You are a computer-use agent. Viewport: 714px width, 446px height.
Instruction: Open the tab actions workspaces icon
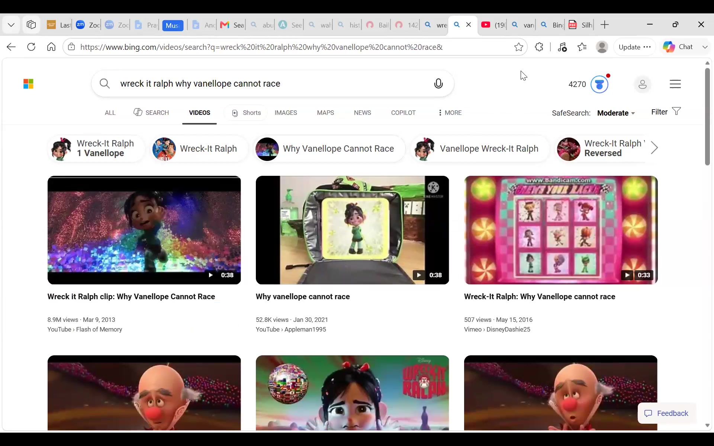pyautogui.click(x=31, y=25)
